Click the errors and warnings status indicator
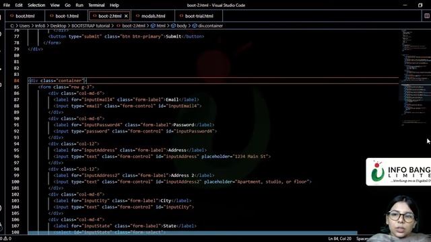This screenshot has width=431, height=242. tap(6, 239)
